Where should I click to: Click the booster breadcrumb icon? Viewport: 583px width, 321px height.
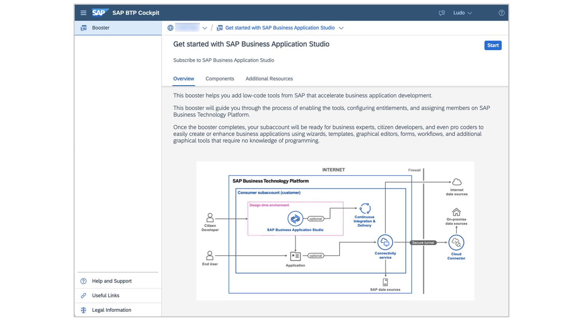220,28
